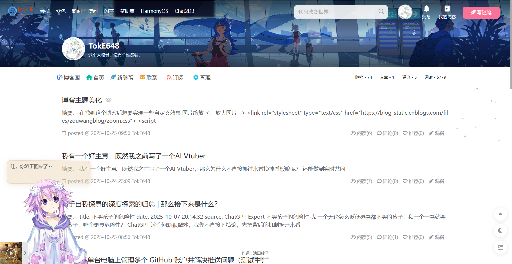This screenshot has height=264, width=512.
Task: Click the 文章 - 1 stat
Action: (387, 77)
